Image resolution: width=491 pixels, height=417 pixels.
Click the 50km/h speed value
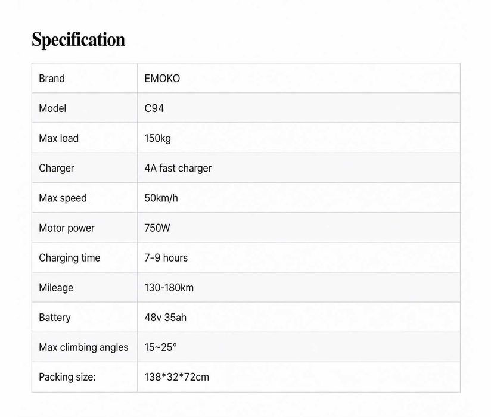click(161, 198)
